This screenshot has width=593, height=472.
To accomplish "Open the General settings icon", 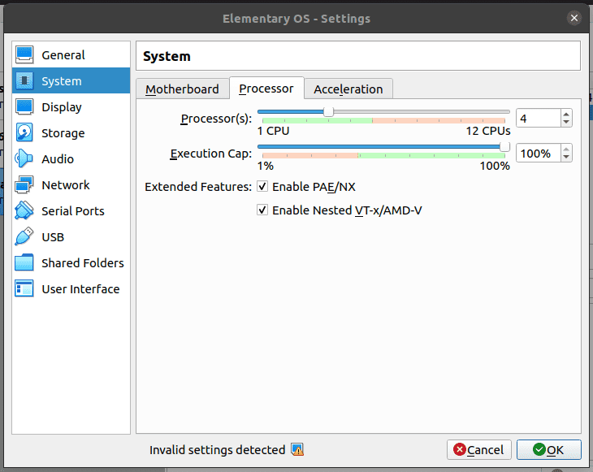I will (25, 55).
